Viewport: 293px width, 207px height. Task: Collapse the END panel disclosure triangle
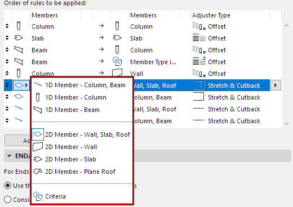[9, 156]
